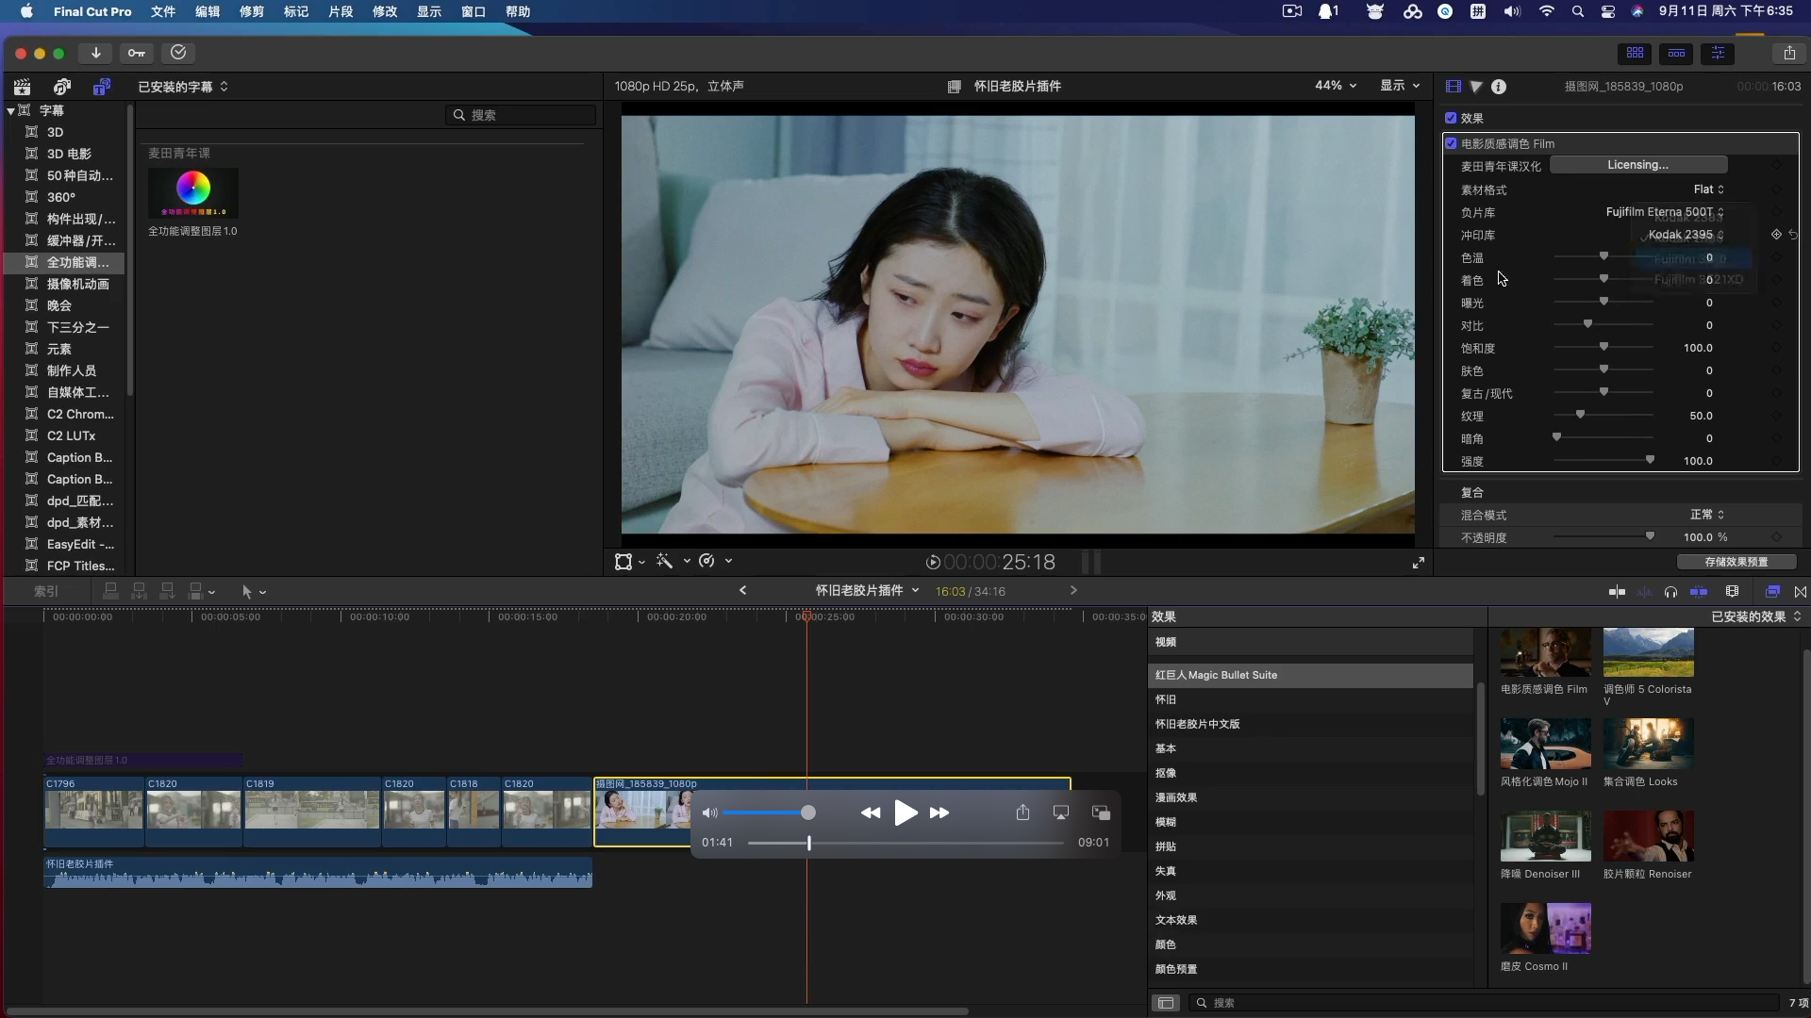Click the 饱和度 saturation slider
This screenshot has height=1018, width=1811.
[1603, 348]
